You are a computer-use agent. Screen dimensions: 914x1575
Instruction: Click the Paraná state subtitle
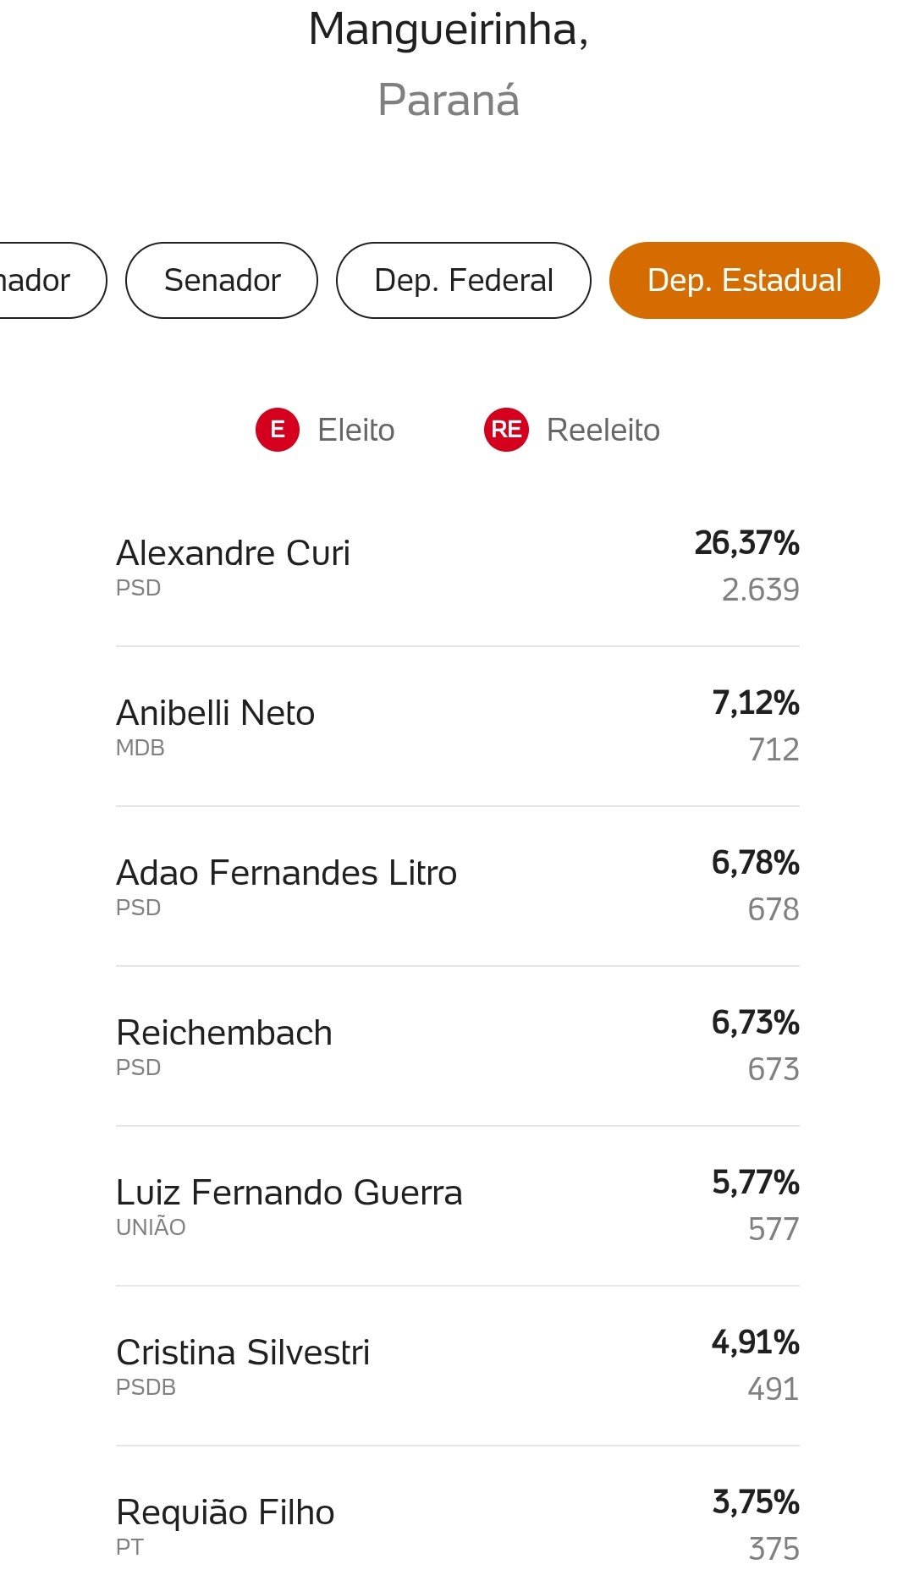[x=449, y=100]
